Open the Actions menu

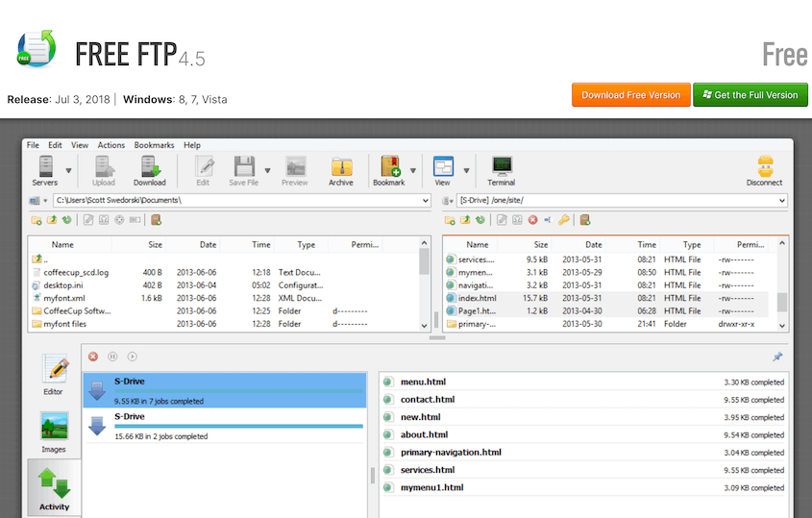pyautogui.click(x=111, y=145)
